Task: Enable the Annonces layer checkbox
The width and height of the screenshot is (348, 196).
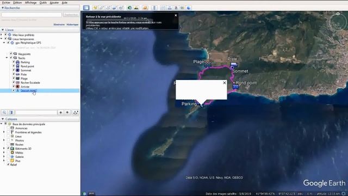Action: [8, 128]
